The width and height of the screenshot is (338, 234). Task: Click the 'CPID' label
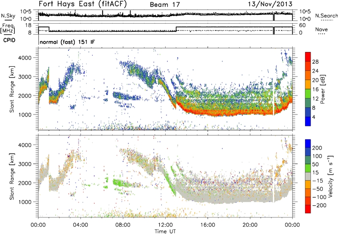click(x=9, y=40)
